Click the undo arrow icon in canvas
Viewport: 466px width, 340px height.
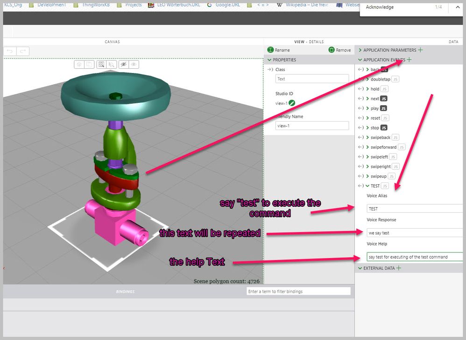click(x=10, y=51)
